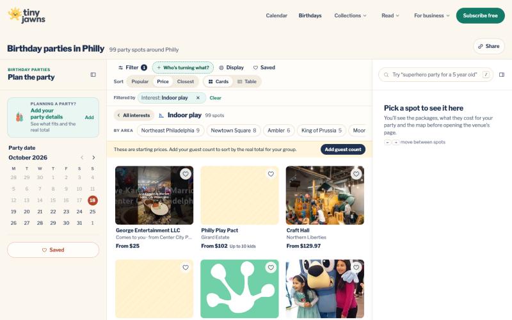Sort by Closest
Screen dimensions: 512x320
(x=186, y=82)
